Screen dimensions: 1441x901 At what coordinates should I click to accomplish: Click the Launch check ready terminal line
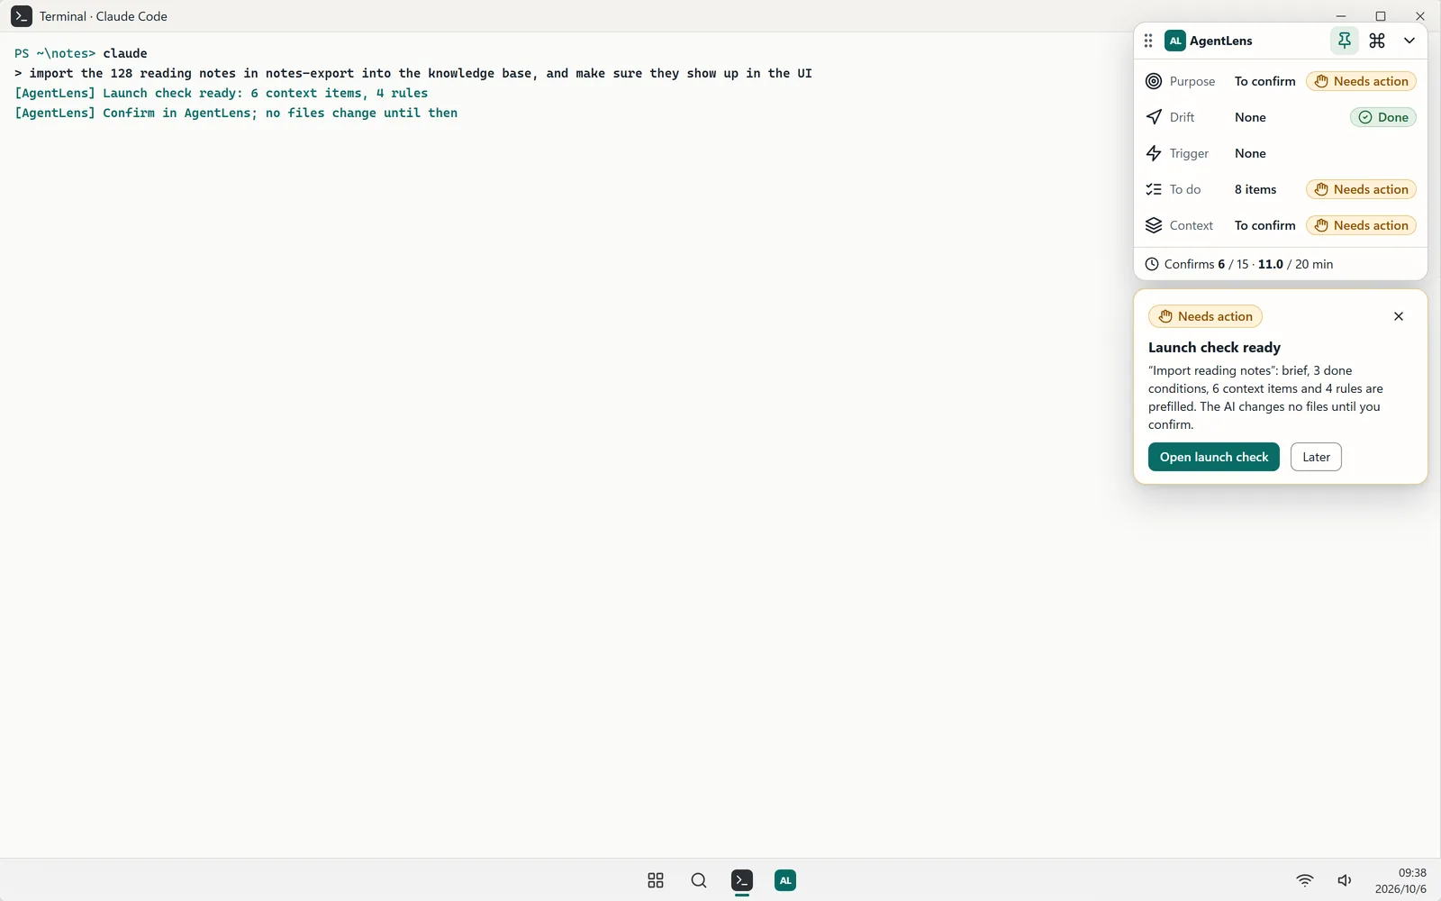[222, 93]
